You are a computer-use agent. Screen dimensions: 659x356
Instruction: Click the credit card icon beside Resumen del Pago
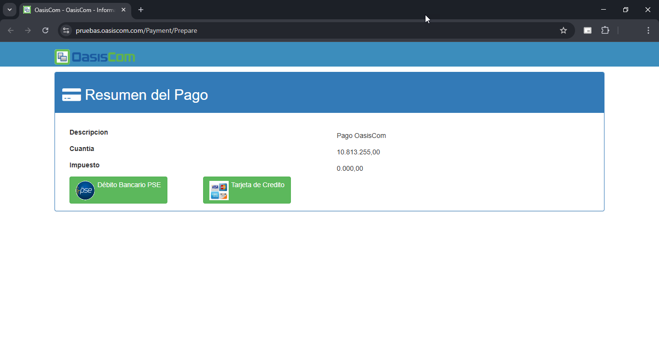tap(71, 95)
